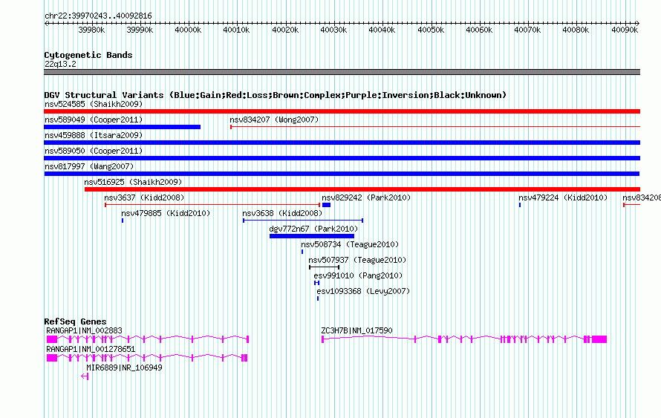
Task: Open the nsv507937 (Teague2010) variant label
Action: click(357, 260)
